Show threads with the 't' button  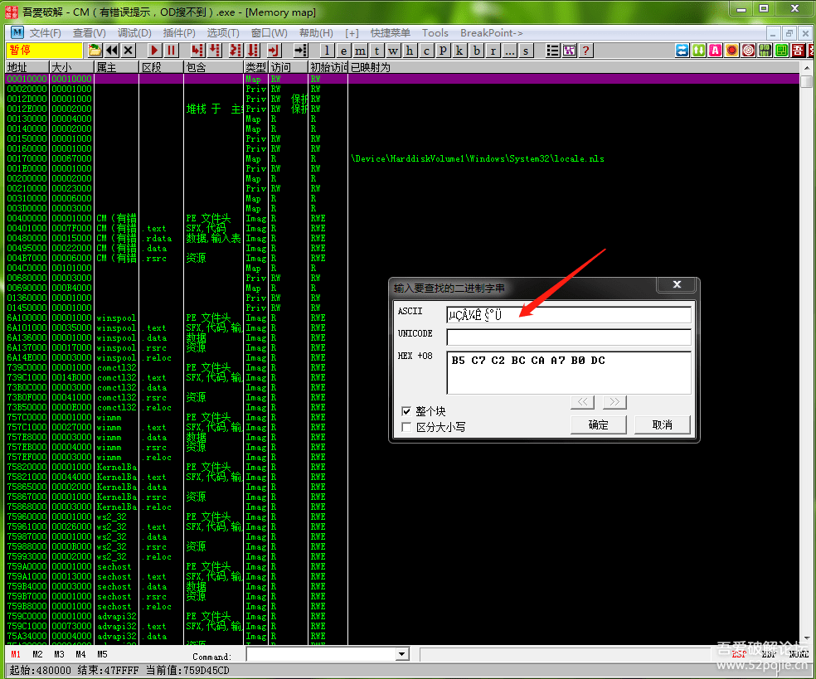click(x=376, y=51)
